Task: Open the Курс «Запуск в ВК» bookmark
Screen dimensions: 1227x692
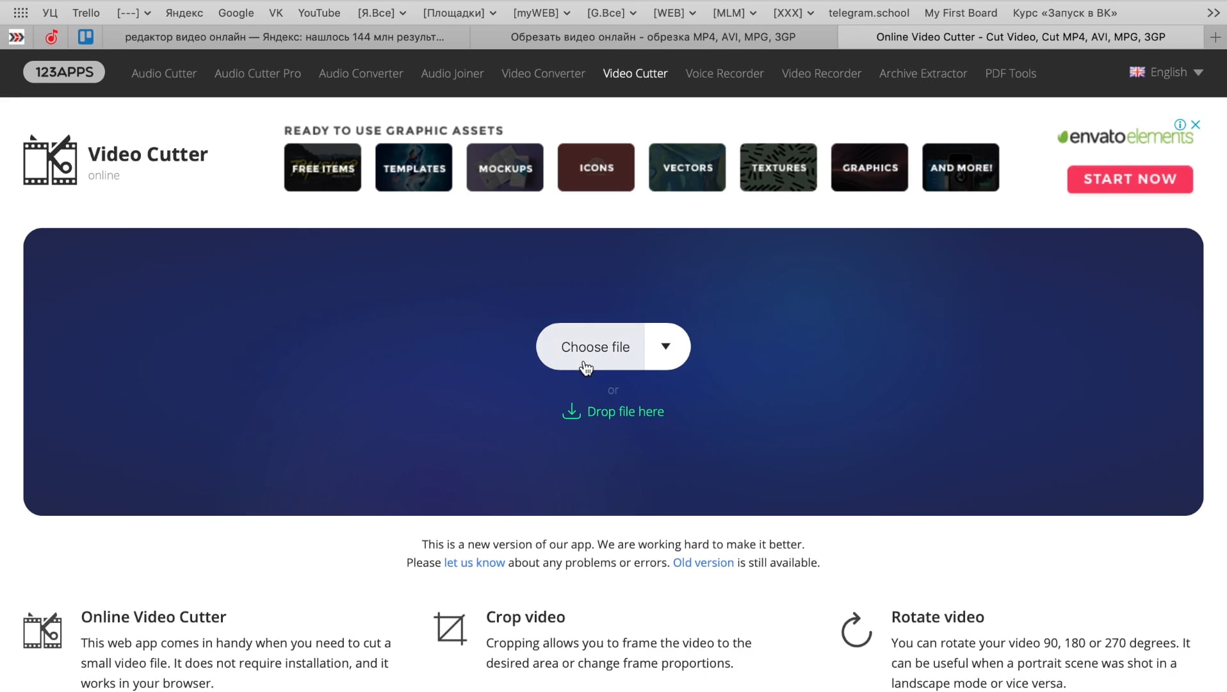Action: point(1064,13)
